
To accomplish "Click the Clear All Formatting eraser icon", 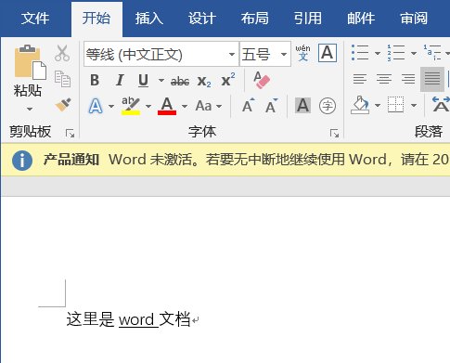I will 262,80.
